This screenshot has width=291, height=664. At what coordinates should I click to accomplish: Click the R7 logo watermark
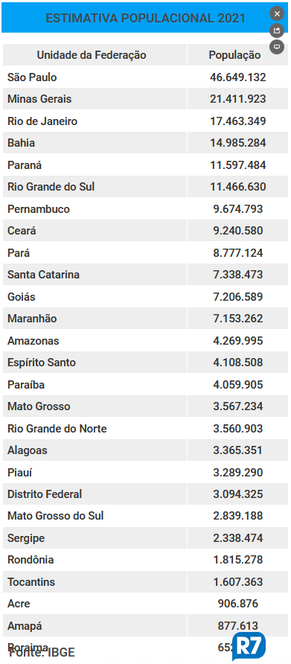[249, 647]
